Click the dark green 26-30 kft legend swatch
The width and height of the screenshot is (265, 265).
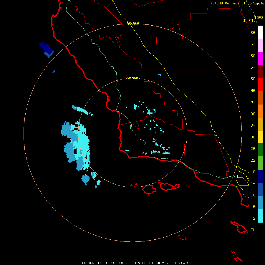coord(260,150)
